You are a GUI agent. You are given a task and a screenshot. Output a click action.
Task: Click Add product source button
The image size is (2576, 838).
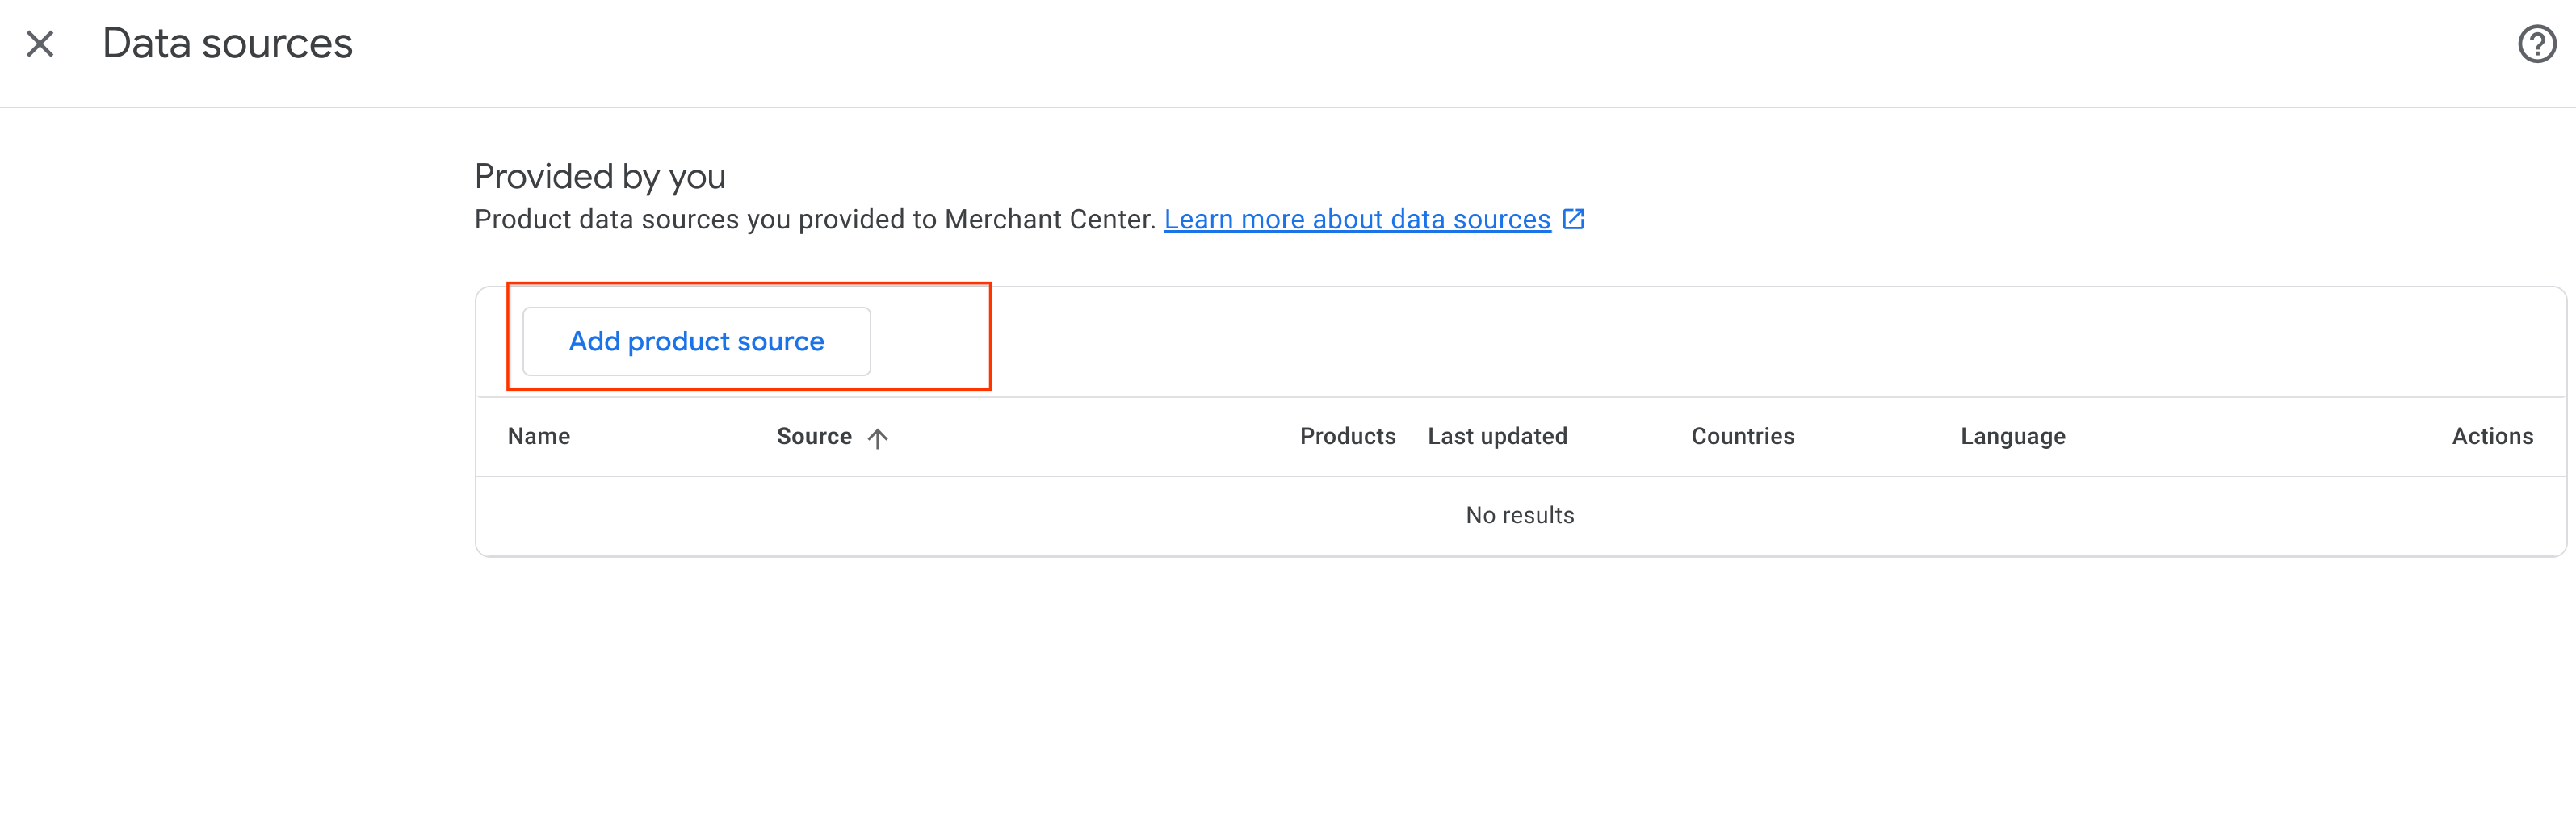pyautogui.click(x=696, y=341)
